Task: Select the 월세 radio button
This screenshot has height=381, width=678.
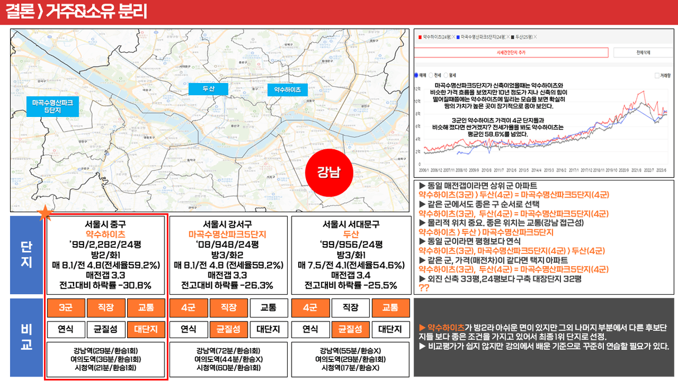Action: [446, 75]
